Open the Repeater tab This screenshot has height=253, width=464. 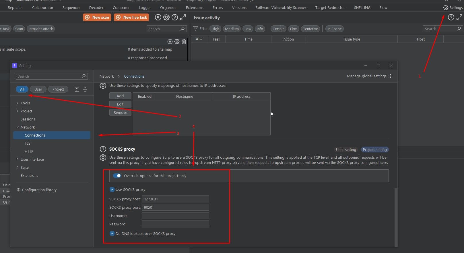point(15,8)
